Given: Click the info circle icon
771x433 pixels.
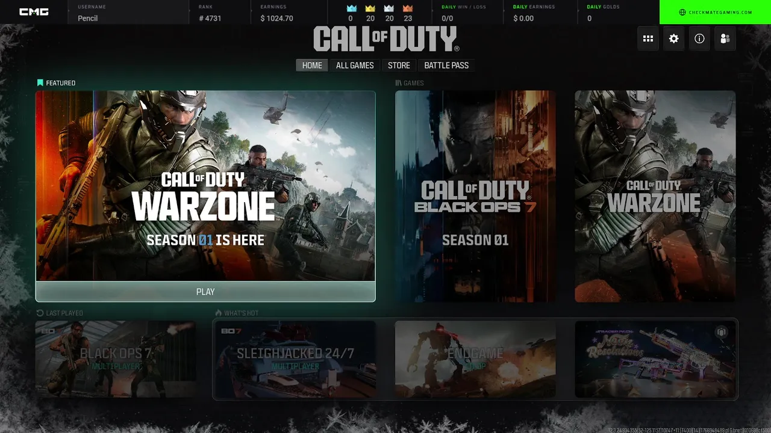Looking at the screenshot, I should coord(699,38).
